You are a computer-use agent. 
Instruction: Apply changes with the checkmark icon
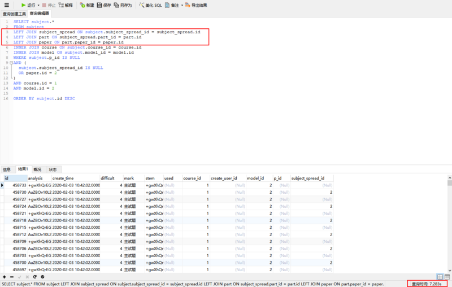(20, 277)
